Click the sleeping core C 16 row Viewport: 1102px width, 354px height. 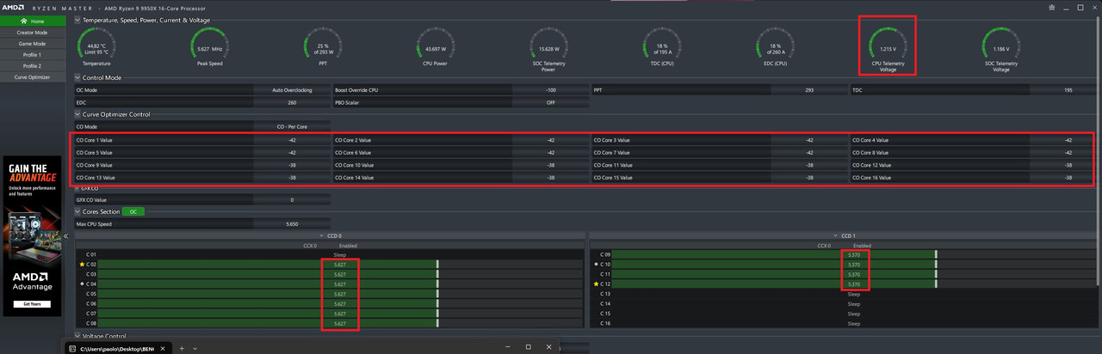coord(845,323)
